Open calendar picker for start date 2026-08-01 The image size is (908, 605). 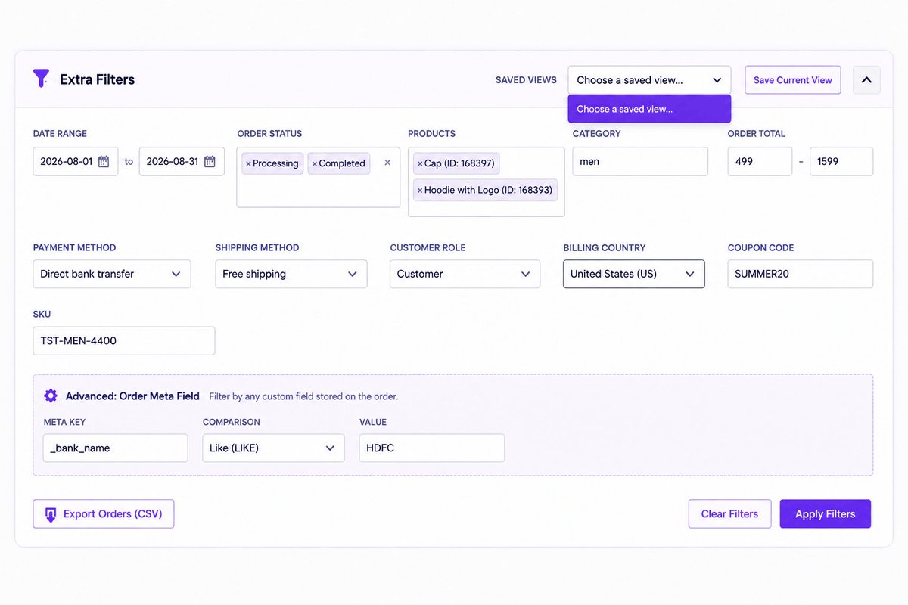pyautogui.click(x=104, y=161)
